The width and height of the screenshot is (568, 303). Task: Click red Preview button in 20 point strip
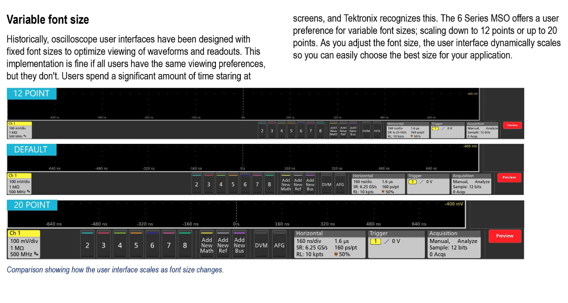(x=504, y=236)
